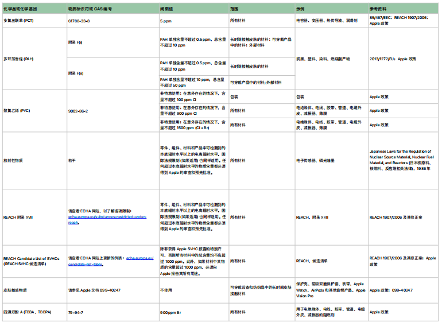The width and height of the screenshot is (442, 326).
Task: Select CAS number 61788-33-8
Action: click(x=79, y=20)
